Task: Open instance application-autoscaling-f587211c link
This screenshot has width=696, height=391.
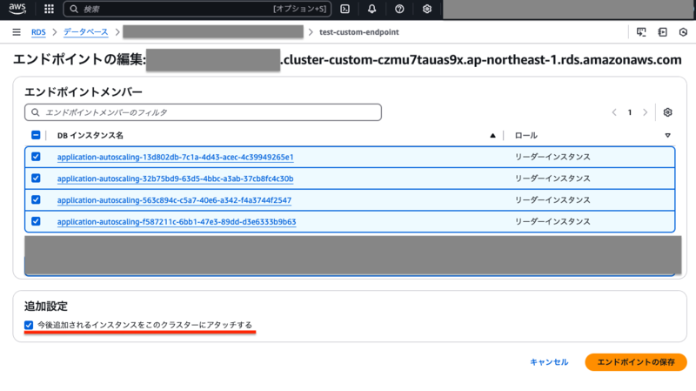Action: point(177,222)
